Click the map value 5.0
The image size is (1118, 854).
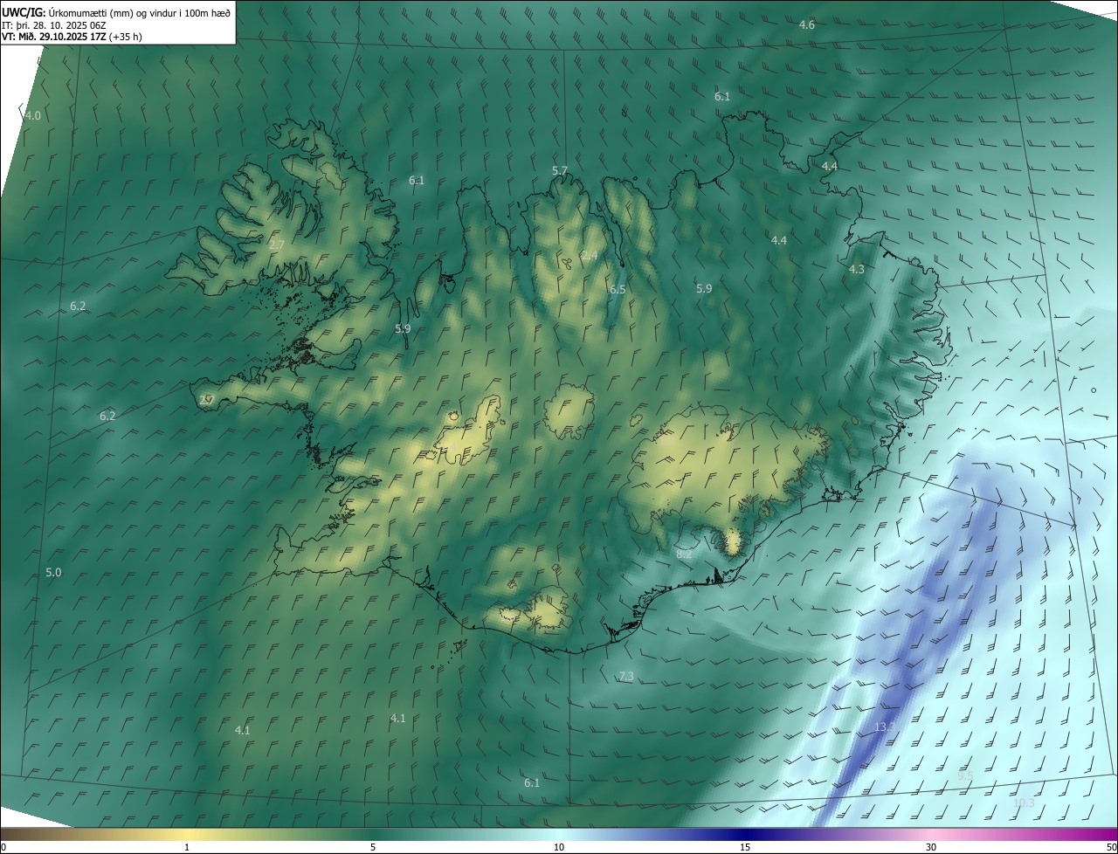point(53,572)
